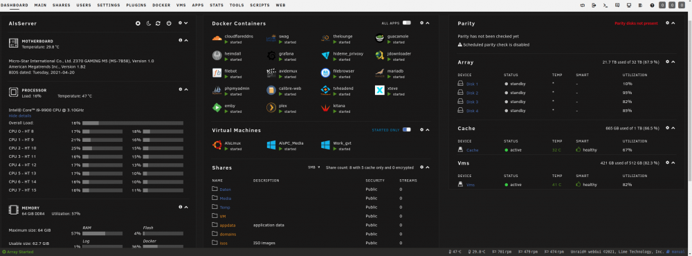Click the sleep moon icon
The image size is (692, 256).
point(149,24)
